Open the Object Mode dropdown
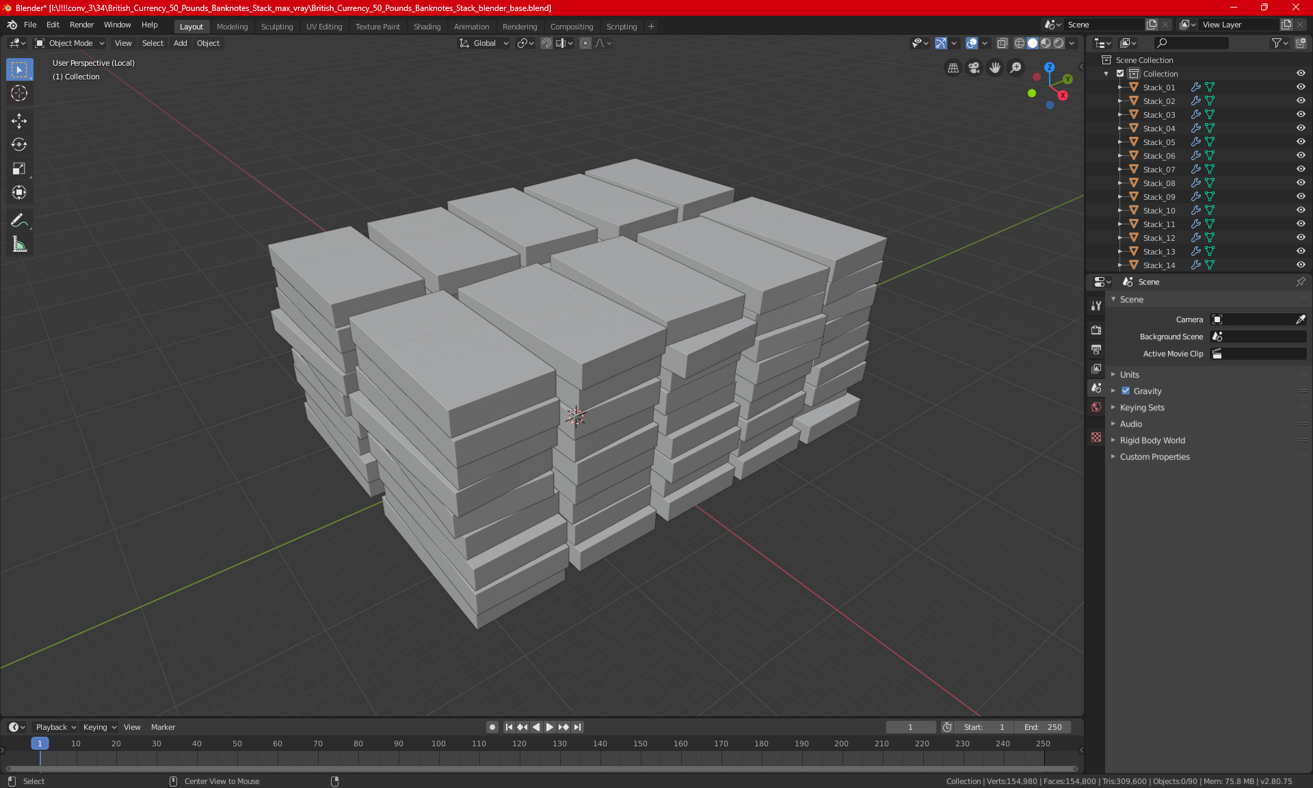Viewport: 1313px width, 788px height. pyautogui.click(x=70, y=43)
